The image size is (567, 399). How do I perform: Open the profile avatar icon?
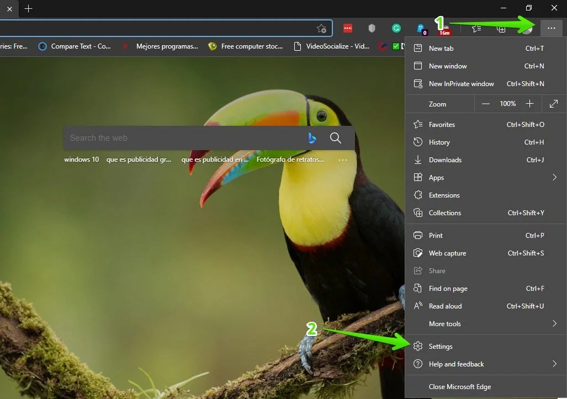527,28
